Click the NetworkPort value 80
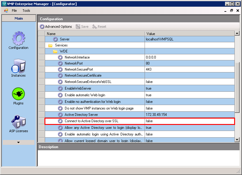 pyautogui.click(x=148, y=63)
